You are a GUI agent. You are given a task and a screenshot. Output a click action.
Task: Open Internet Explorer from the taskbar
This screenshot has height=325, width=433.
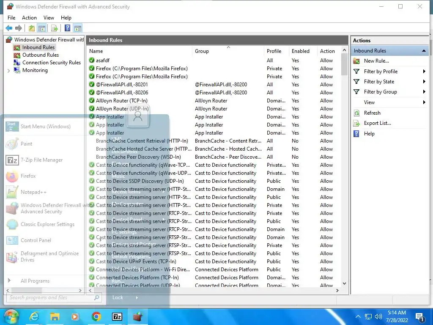click(34, 317)
